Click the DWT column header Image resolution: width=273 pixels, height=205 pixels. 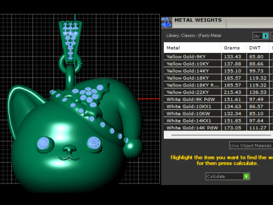point(258,48)
